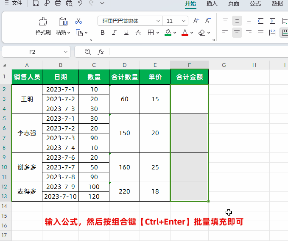
Task: Click the formula bar input area
Action: point(199,52)
